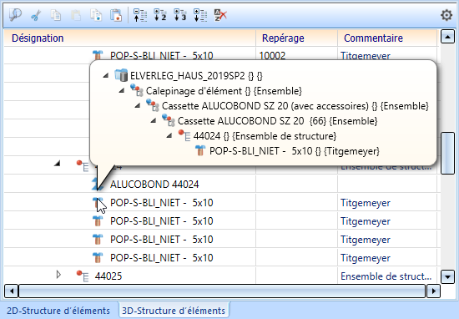Expand the 44025 structure assembly node

58,275
